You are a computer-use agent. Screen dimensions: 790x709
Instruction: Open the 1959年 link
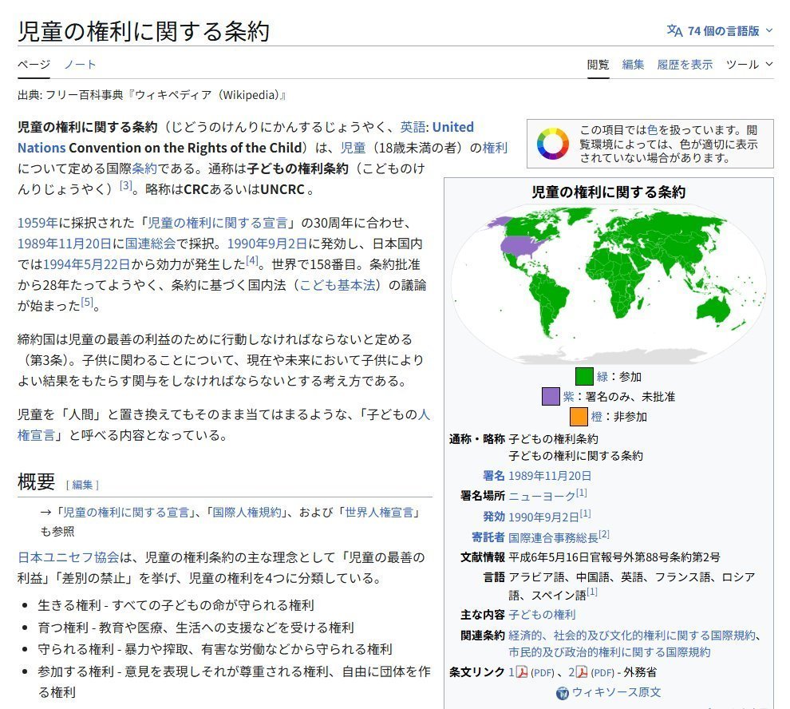click(38, 223)
